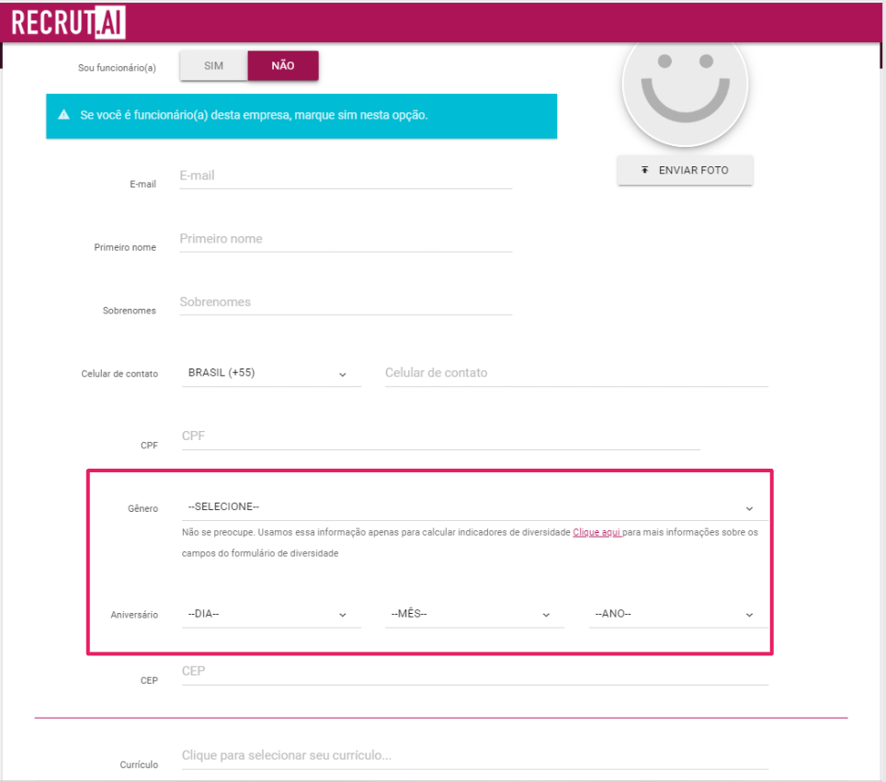Viewport: 886px width, 782px height.
Task: Focus the CEP input field
Action: click(474, 671)
